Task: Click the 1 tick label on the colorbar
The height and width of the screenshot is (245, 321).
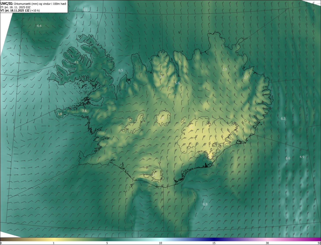Action: pyautogui.click(x=54, y=243)
